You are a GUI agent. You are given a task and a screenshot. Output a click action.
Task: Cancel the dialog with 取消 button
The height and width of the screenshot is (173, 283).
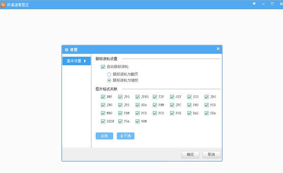click(211, 155)
